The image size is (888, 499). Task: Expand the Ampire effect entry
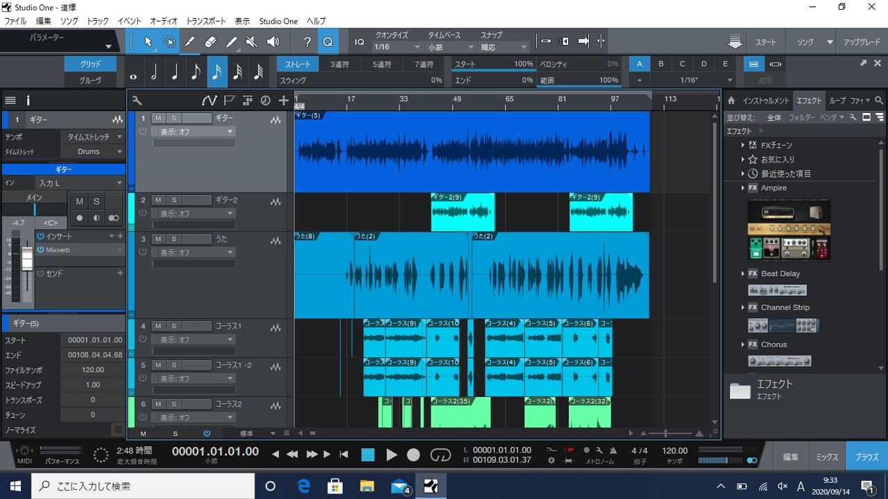742,188
